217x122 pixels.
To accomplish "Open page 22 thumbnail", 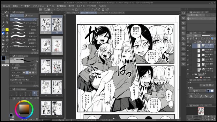I will tap(57, 87).
